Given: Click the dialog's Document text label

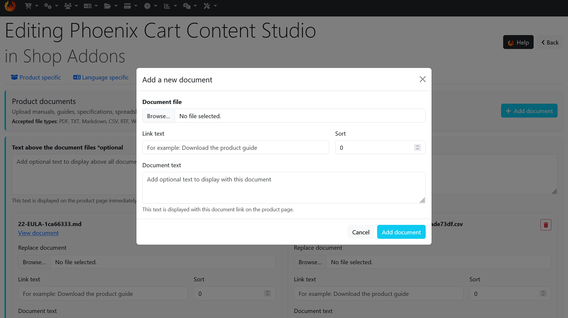Looking at the screenshot, I should (161, 165).
